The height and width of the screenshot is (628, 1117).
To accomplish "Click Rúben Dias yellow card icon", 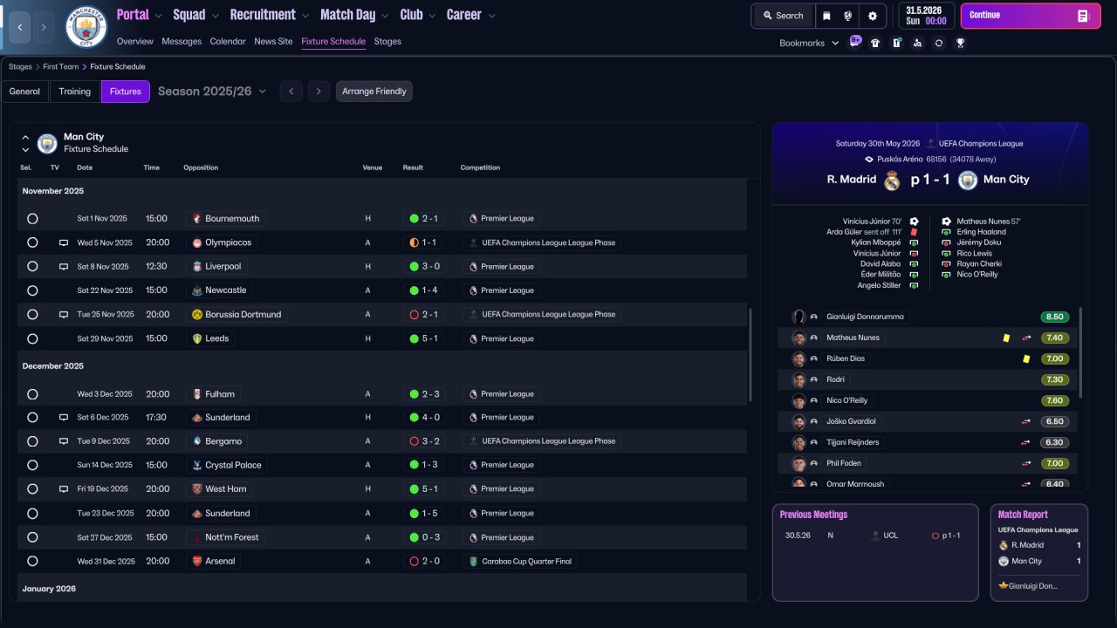I will click(1026, 358).
